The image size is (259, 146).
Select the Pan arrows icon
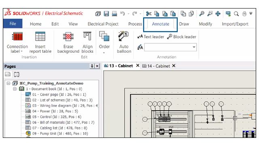[218, 14]
